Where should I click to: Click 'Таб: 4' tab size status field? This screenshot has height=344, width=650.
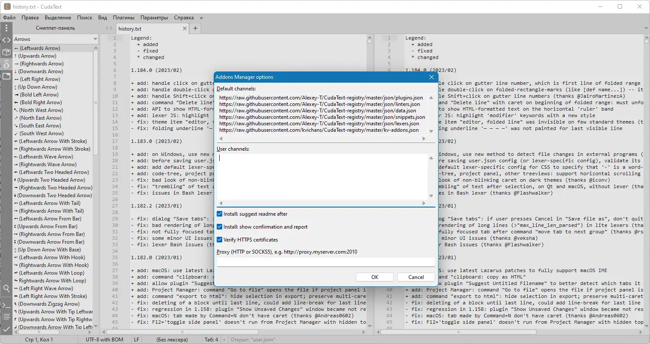(x=211, y=340)
